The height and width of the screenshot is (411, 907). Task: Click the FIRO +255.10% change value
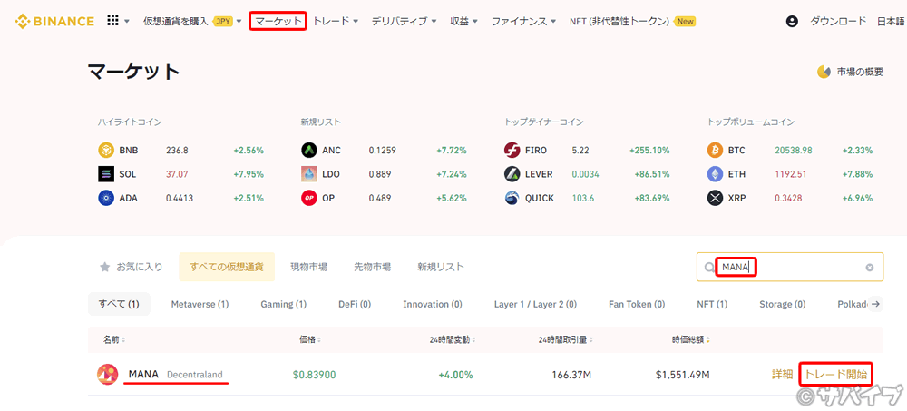tap(649, 151)
